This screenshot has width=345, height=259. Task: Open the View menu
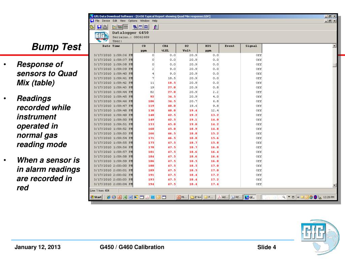pyautogui.click(x=123, y=21)
